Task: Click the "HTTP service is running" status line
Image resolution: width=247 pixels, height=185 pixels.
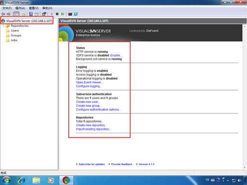Action: click(x=92, y=52)
